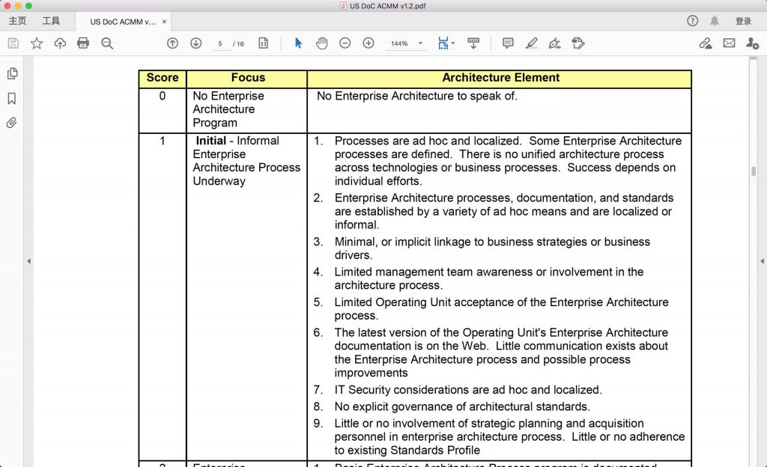The image size is (767, 467).
Task: Open the bookmarks panel in left sidebar
Action: tap(12, 98)
